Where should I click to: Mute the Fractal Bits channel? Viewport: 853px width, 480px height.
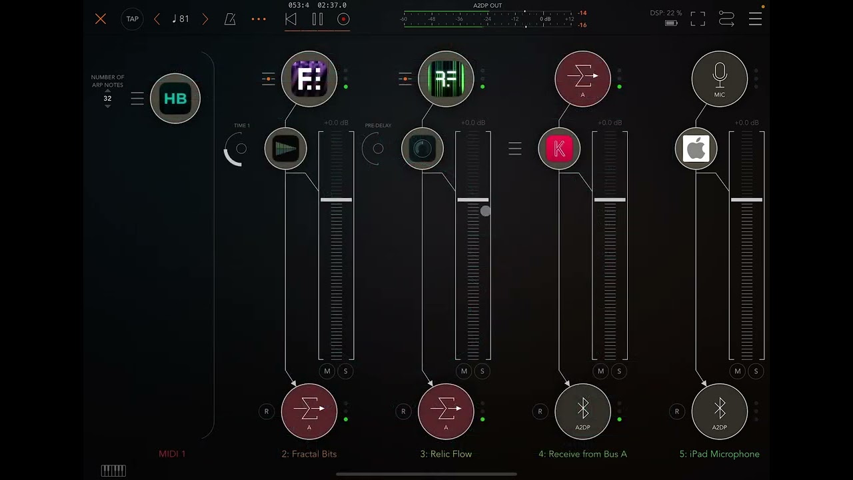[x=327, y=371]
